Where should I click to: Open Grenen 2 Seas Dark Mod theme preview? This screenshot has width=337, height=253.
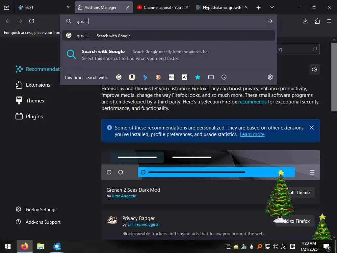click(x=211, y=165)
